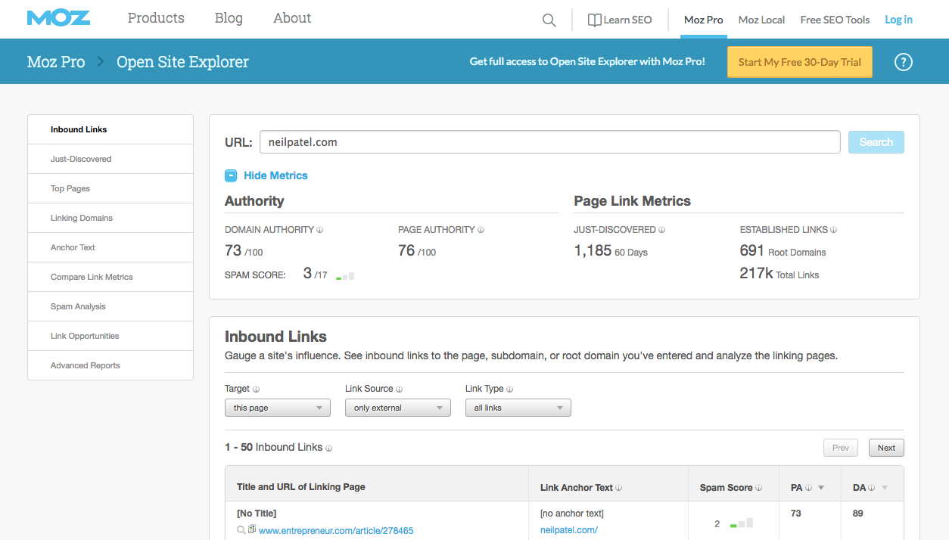The width and height of the screenshot is (949, 540).
Task: Open Products menu in top navigation
Action: tap(156, 18)
